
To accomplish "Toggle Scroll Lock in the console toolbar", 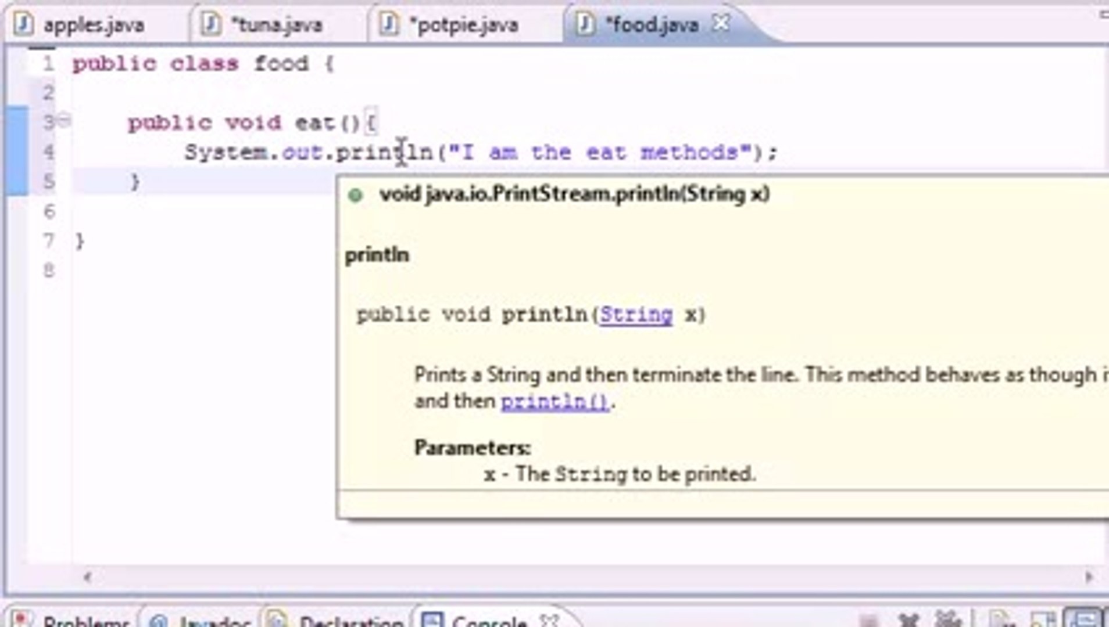I will (1000, 620).
